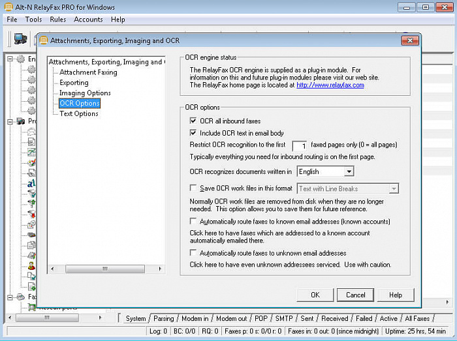Open the Help menu
This screenshot has height=341, width=457.
(x=118, y=20)
